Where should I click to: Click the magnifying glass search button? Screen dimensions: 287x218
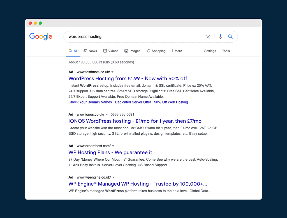click(x=230, y=37)
